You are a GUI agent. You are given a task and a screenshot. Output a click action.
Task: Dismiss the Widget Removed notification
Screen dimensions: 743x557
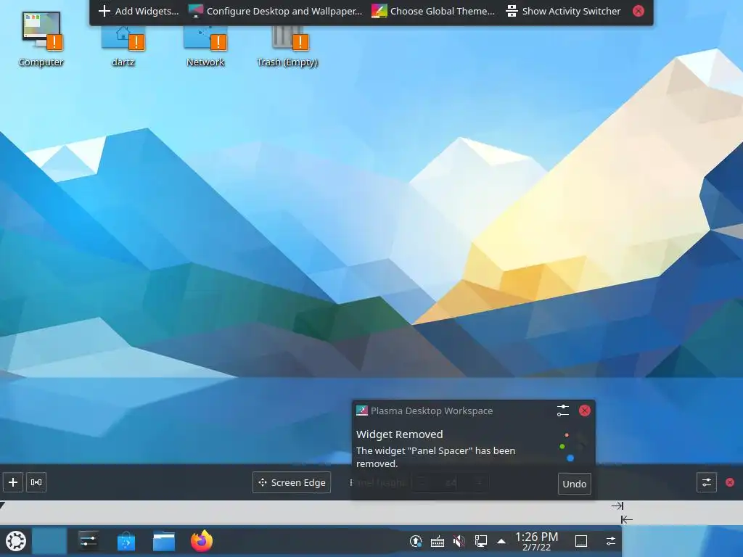click(x=585, y=410)
